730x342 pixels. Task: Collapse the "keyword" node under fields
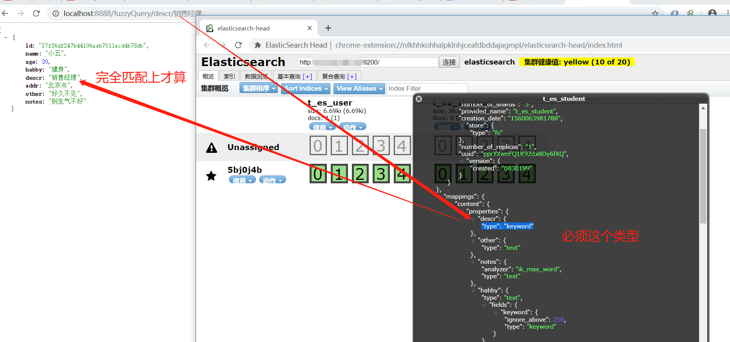click(x=496, y=313)
